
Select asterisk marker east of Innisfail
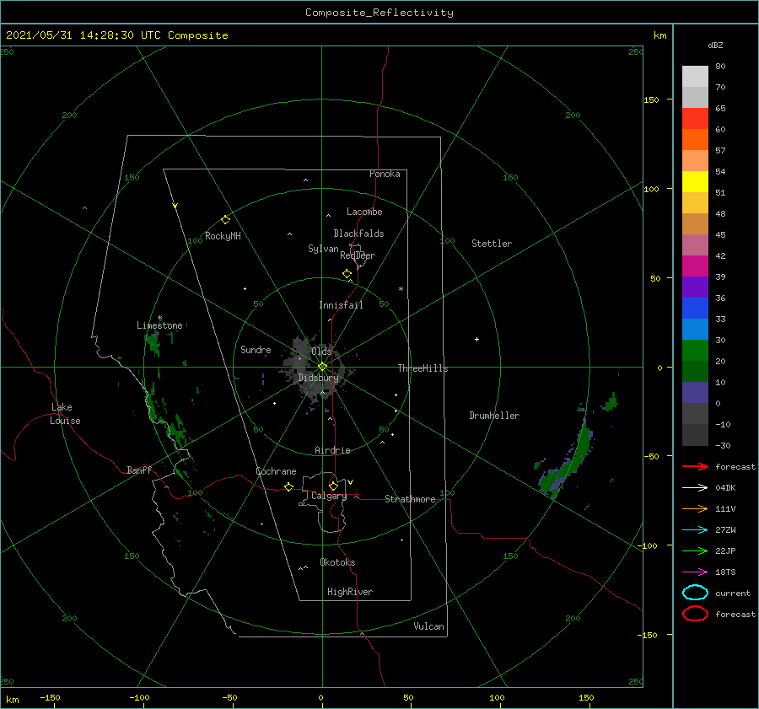coord(401,289)
